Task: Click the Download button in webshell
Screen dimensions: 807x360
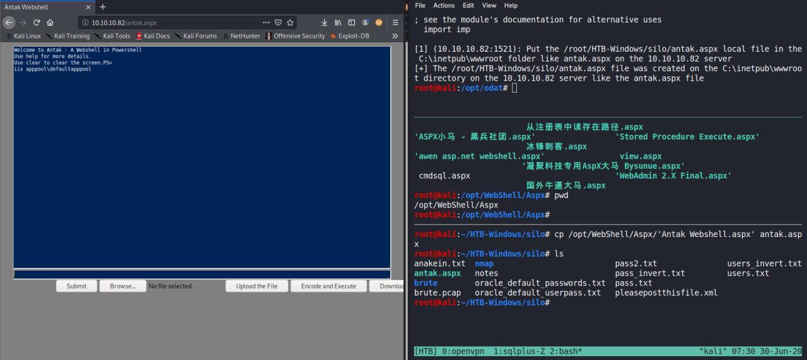Action: pyautogui.click(x=388, y=286)
